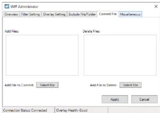
Task: Switch to the Overview tab
Action: click(11, 14)
